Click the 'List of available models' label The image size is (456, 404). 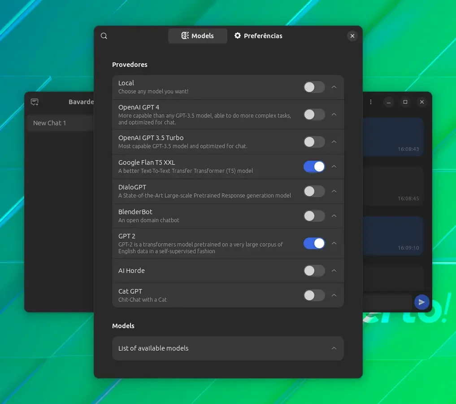[x=153, y=348]
